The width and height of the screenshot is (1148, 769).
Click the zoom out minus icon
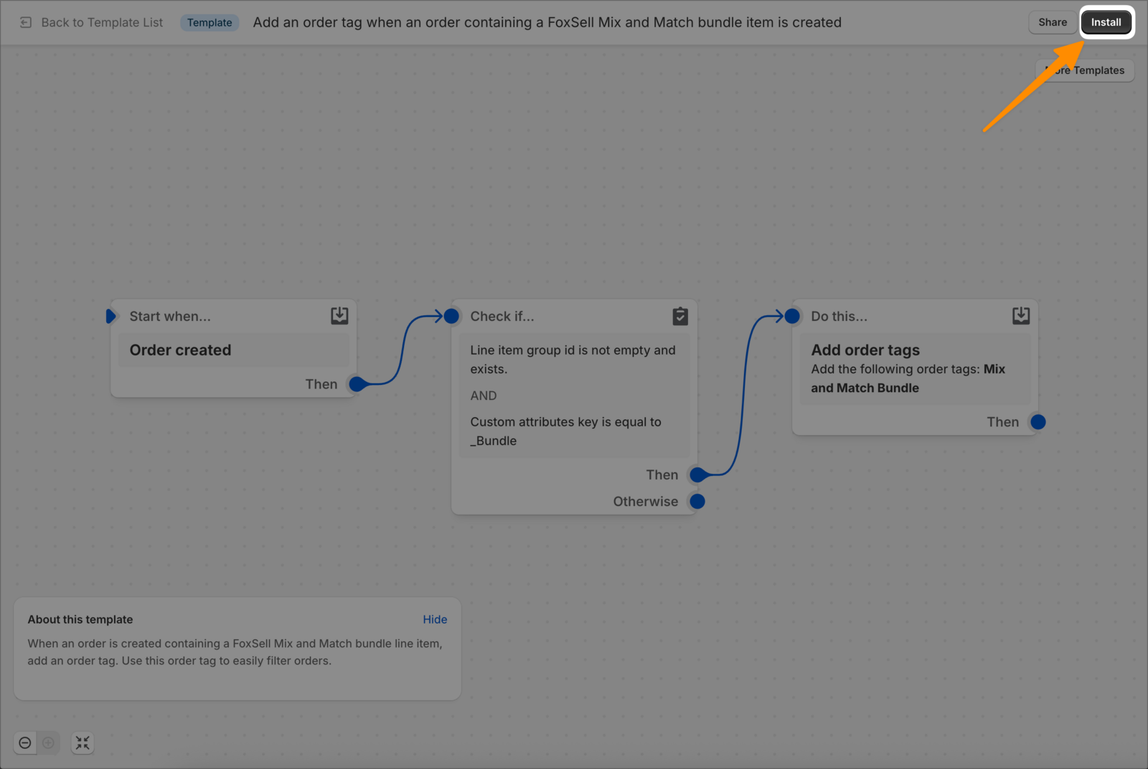click(25, 742)
